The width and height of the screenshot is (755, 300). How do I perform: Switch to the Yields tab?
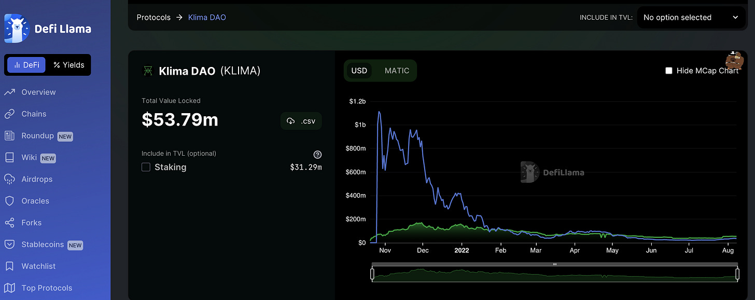(69, 65)
